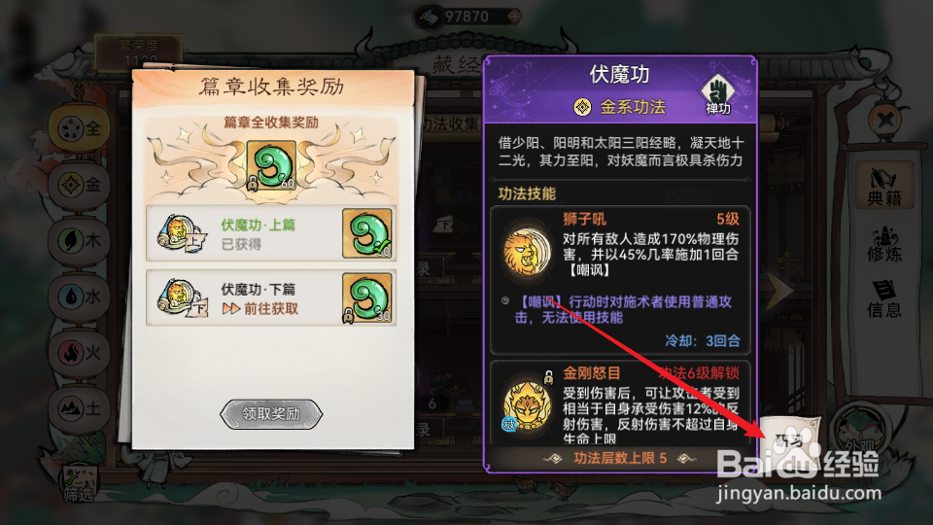933x525 pixels.
Task: Follow the 前往获取 link for 伏魔功·下篇
Action: [x=260, y=309]
